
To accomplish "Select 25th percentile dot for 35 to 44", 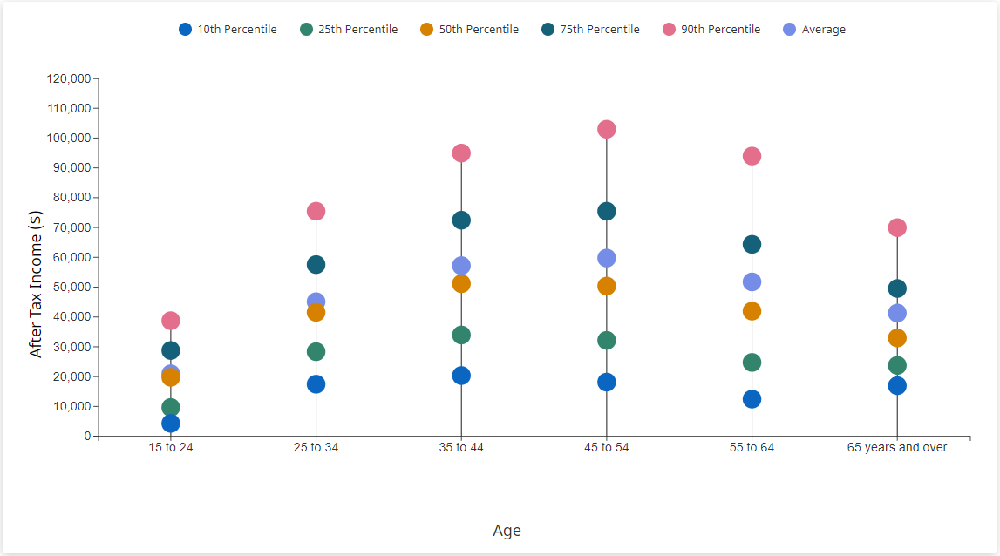I will click(x=461, y=335).
